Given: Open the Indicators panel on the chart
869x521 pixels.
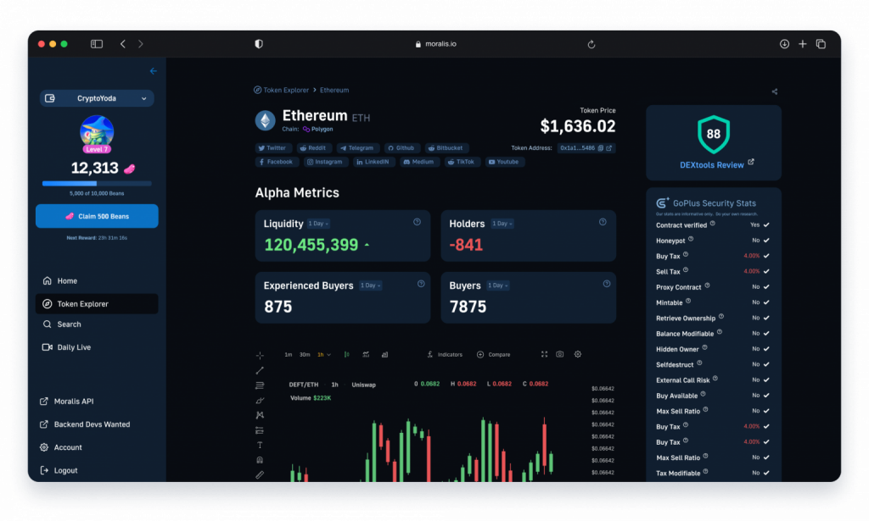Looking at the screenshot, I should pos(448,354).
